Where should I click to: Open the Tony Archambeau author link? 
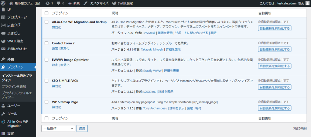click(155, 108)
